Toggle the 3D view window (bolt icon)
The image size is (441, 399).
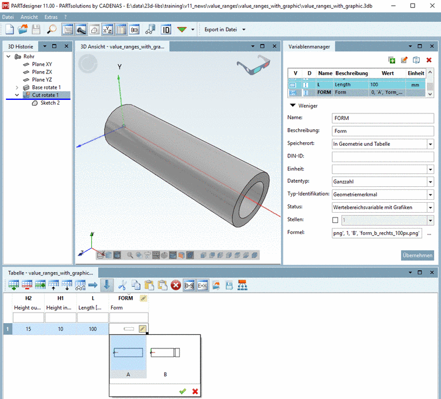click(81, 29)
